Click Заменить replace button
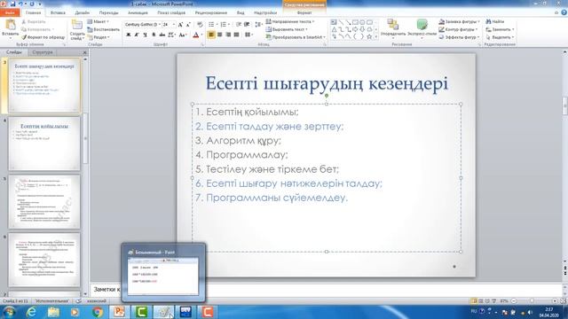The image size is (568, 319). [x=500, y=29]
